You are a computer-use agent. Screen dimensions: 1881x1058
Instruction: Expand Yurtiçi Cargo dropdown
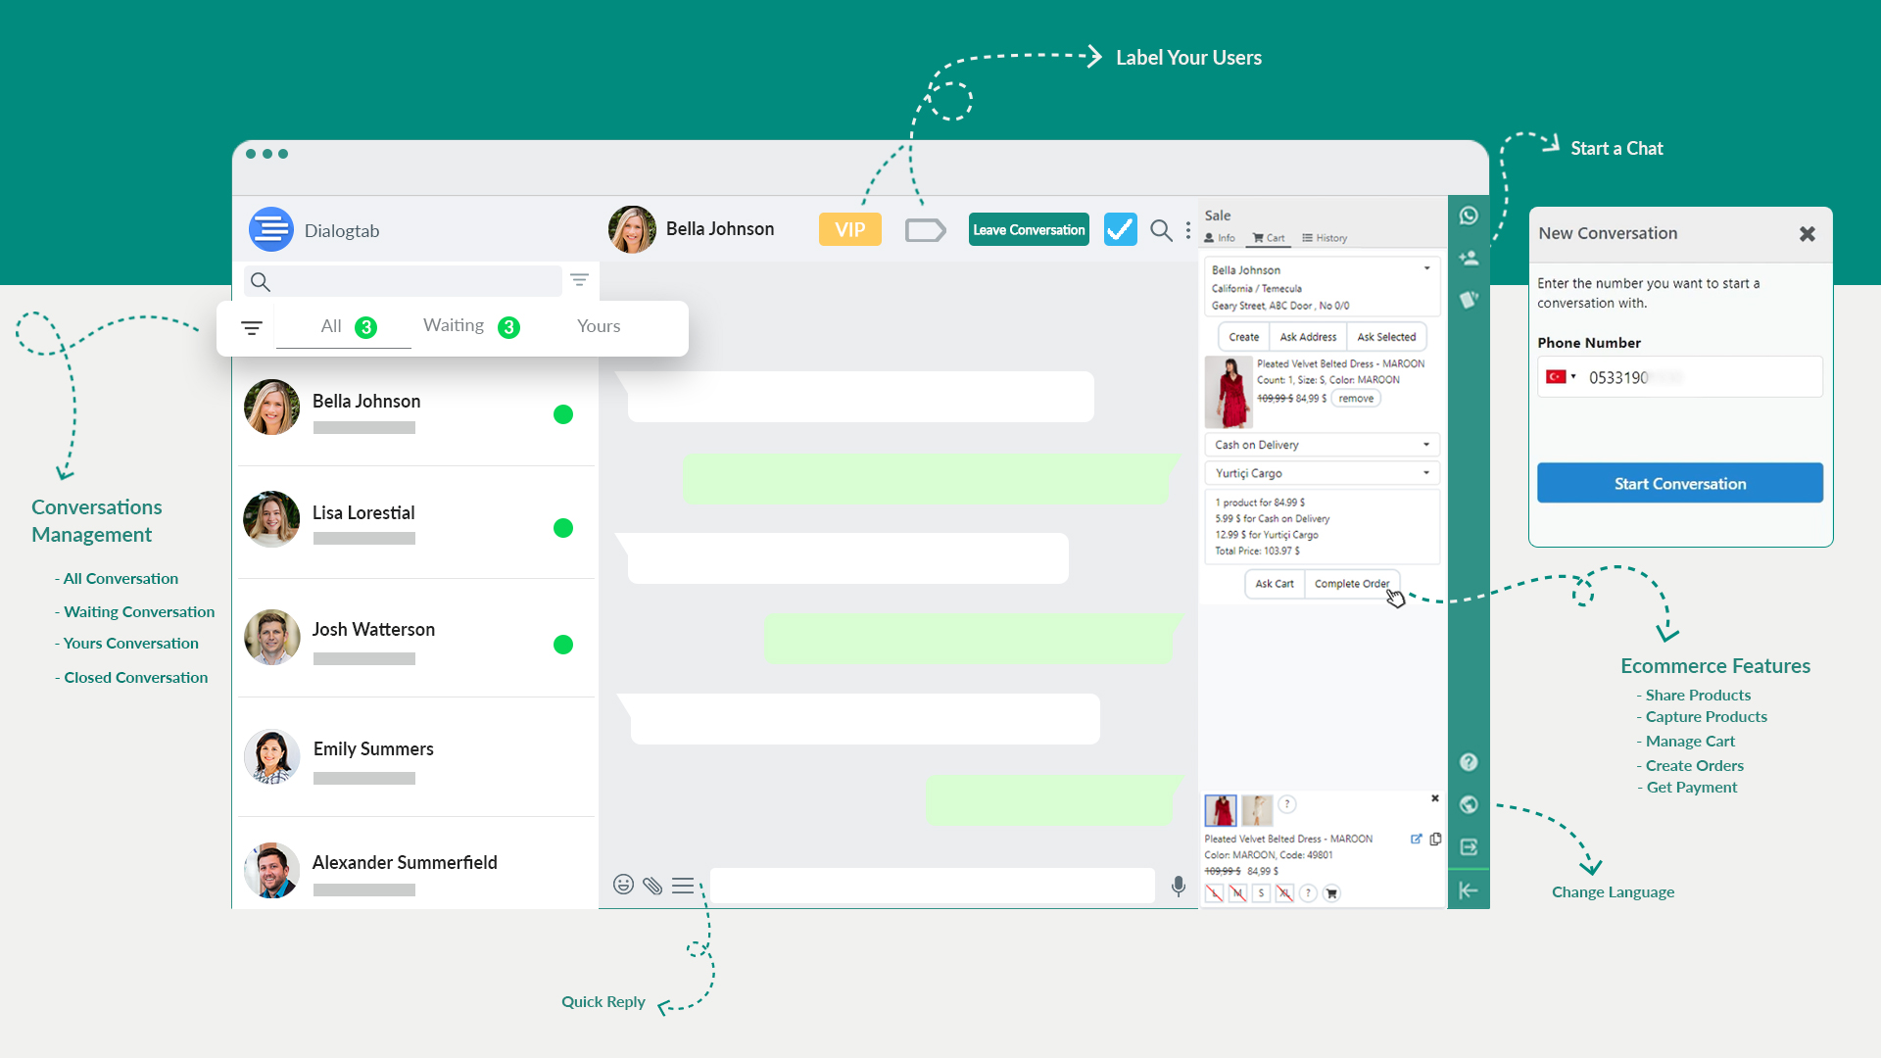click(x=1322, y=473)
